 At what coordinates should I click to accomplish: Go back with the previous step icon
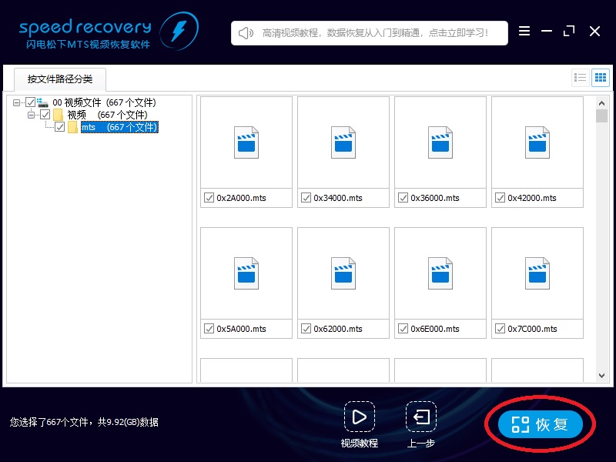[x=421, y=417]
